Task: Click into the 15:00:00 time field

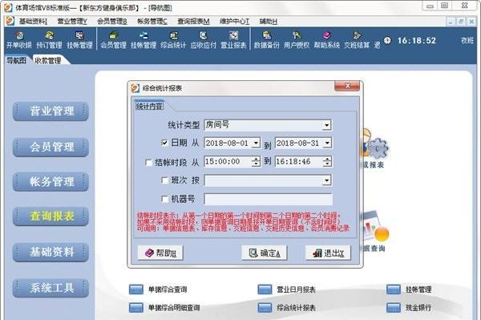Action: point(228,162)
